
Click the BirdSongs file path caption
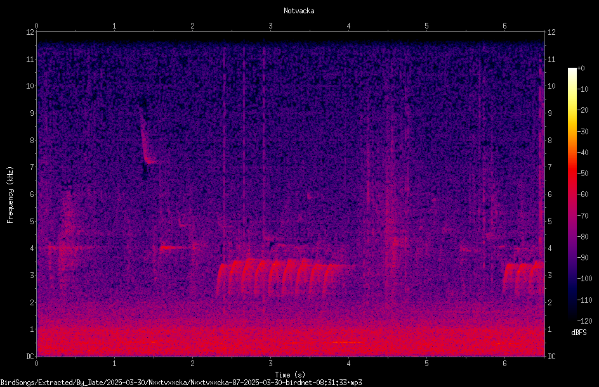[x=181, y=383]
